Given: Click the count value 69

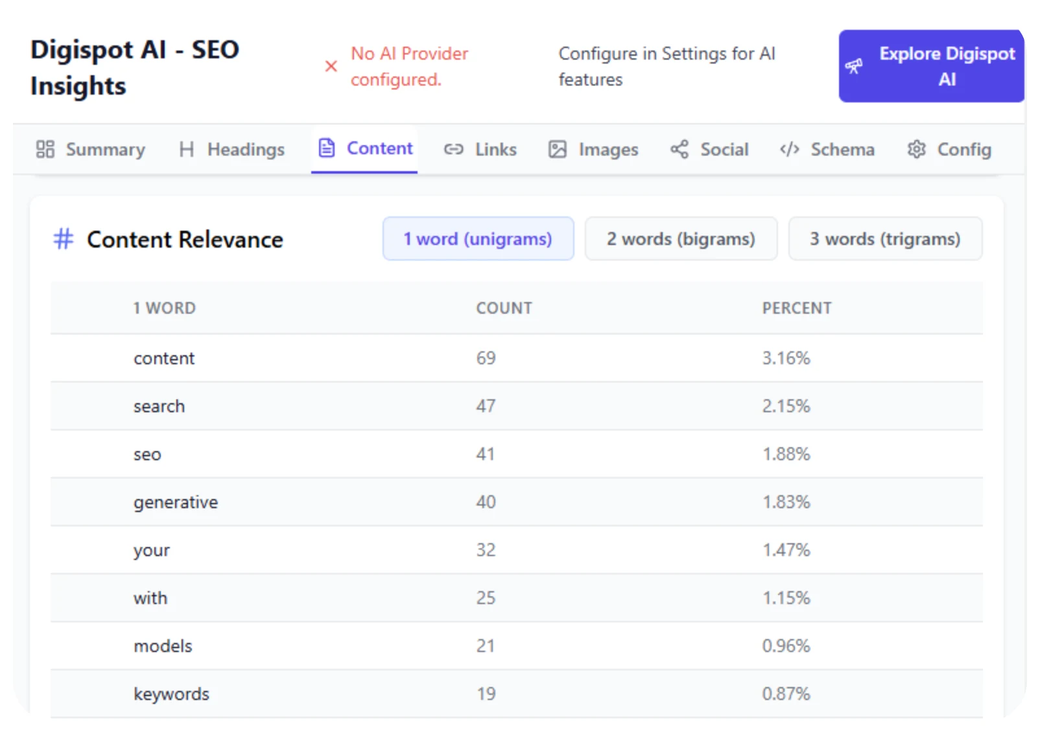Looking at the screenshot, I should pyautogui.click(x=486, y=358).
